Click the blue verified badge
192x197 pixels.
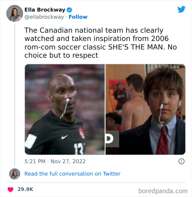coord(69,10)
